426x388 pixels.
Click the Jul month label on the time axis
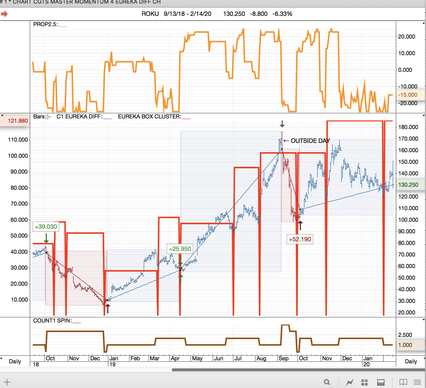(238, 358)
